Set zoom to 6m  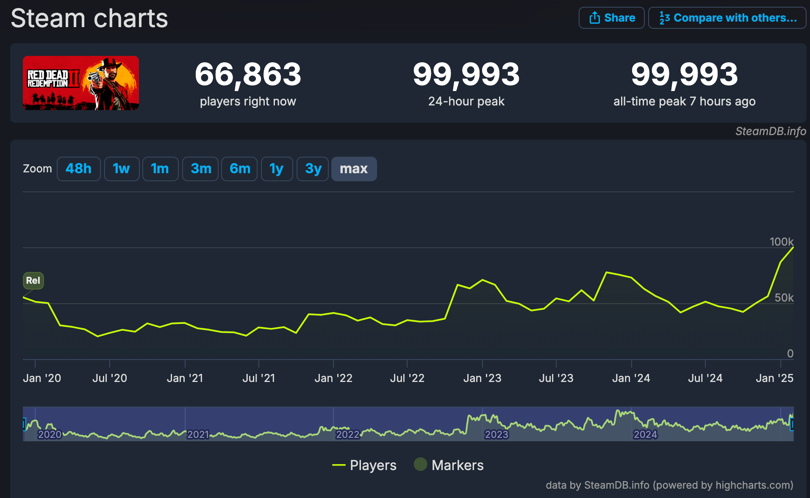click(239, 169)
